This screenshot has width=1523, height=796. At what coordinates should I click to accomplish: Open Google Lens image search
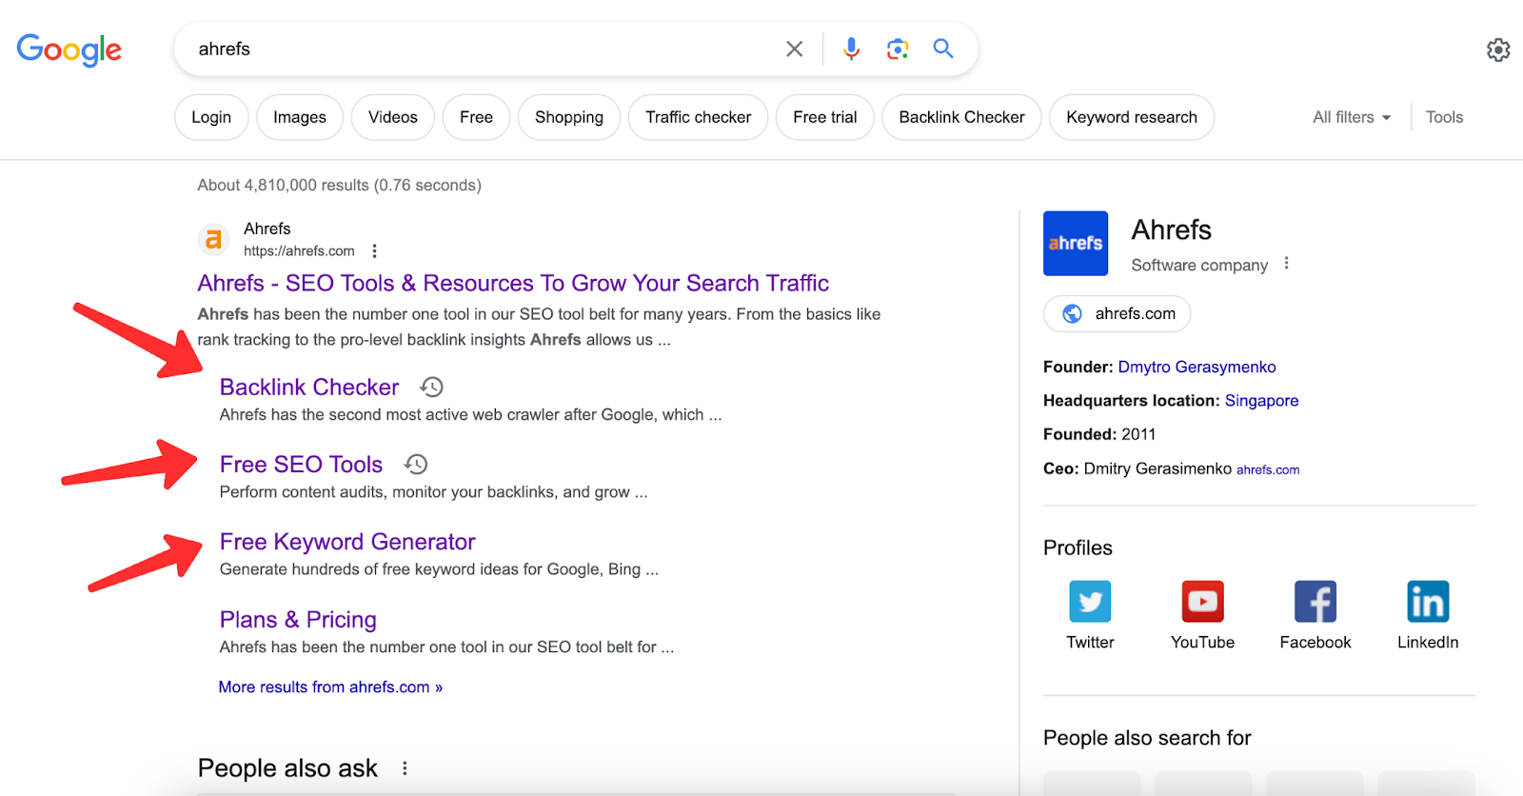point(897,49)
